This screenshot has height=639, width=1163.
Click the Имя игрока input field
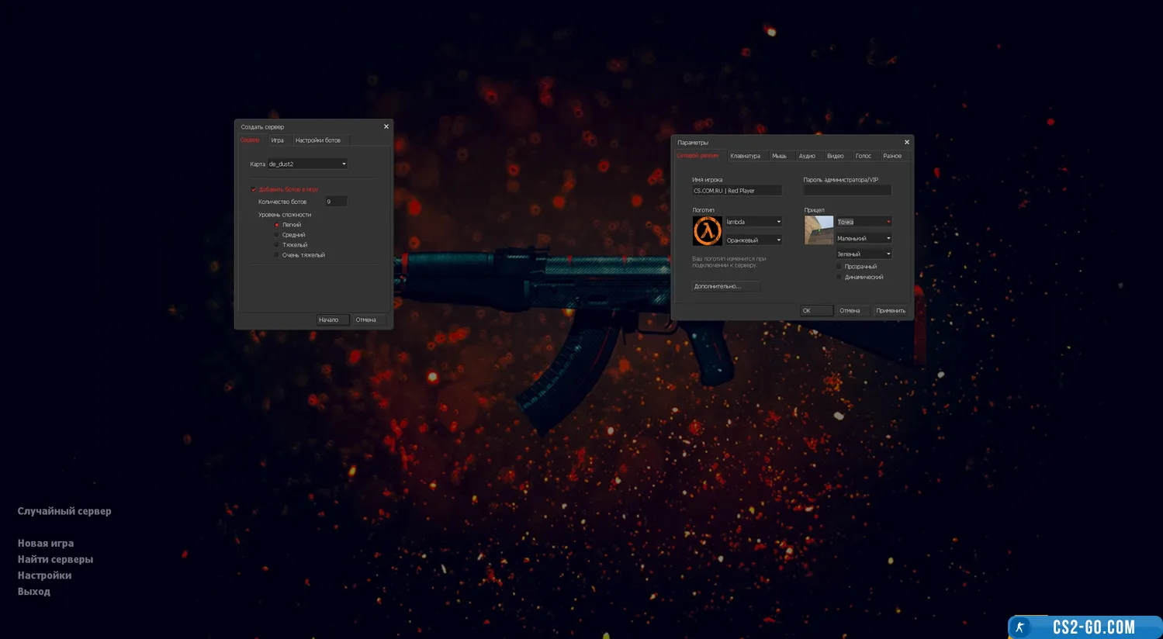point(736,191)
